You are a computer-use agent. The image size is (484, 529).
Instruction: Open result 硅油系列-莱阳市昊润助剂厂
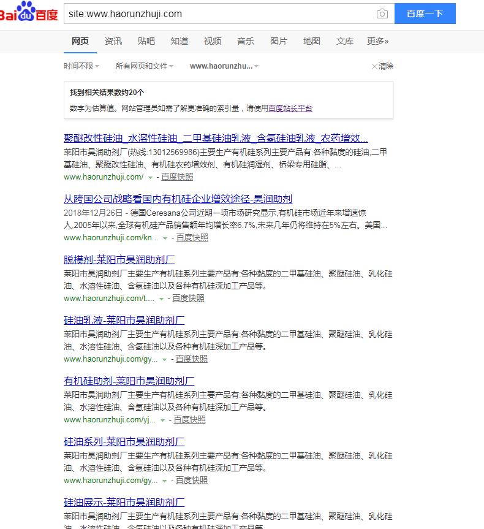(x=124, y=442)
